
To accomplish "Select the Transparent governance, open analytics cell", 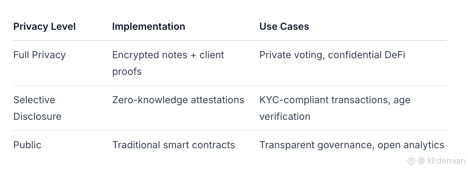I will coord(352,145).
